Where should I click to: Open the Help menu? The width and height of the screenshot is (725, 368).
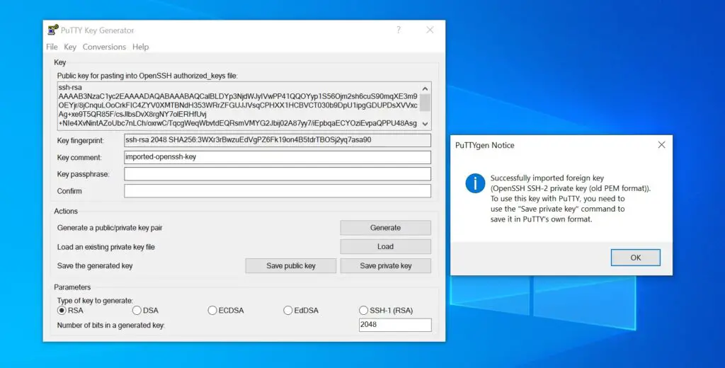tap(141, 47)
